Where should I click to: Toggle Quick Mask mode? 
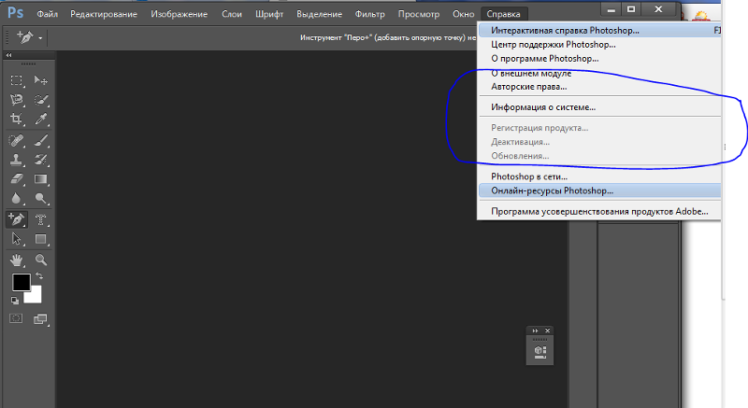point(16,318)
